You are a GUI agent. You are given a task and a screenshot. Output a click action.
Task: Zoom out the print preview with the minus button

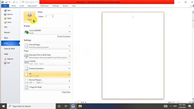coord(173,102)
